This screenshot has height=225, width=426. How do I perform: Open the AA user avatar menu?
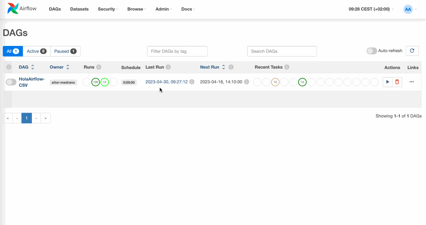[410, 9]
